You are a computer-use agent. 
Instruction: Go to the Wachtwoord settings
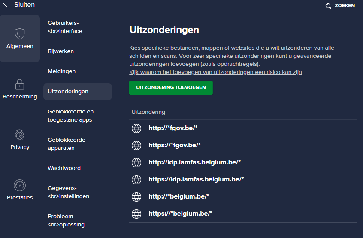(x=64, y=168)
